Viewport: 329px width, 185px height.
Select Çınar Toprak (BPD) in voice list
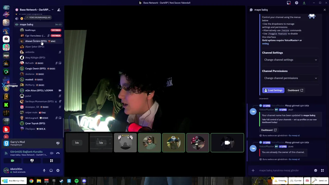(41, 123)
